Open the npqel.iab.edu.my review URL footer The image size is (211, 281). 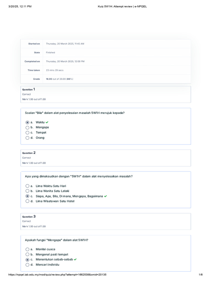57,275
